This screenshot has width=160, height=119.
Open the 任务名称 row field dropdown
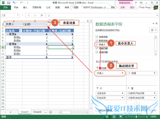coord(123,93)
